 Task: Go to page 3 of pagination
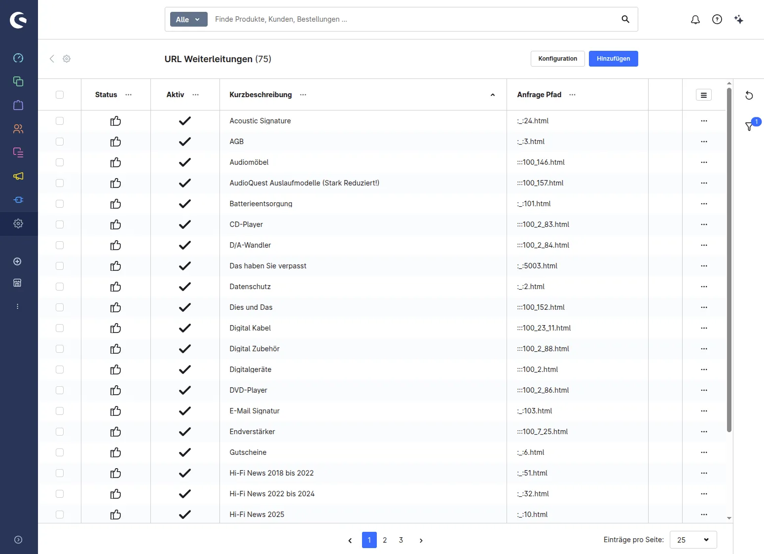401,540
